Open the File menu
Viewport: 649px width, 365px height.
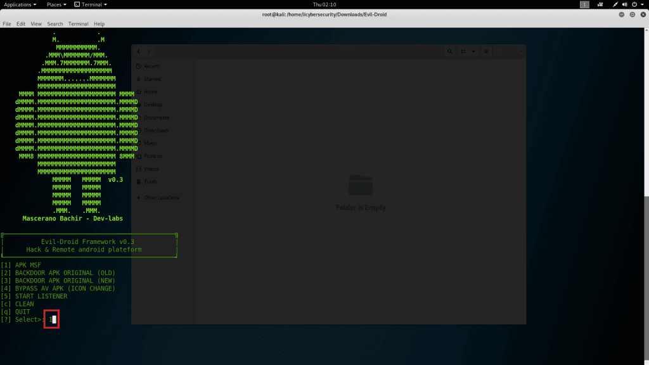pos(6,24)
